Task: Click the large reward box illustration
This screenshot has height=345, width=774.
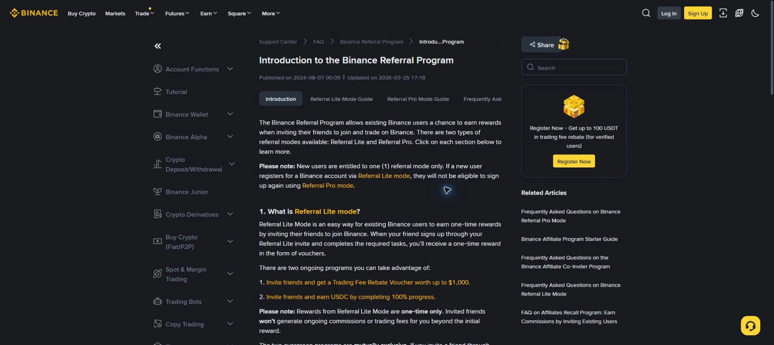Action: point(574,107)
